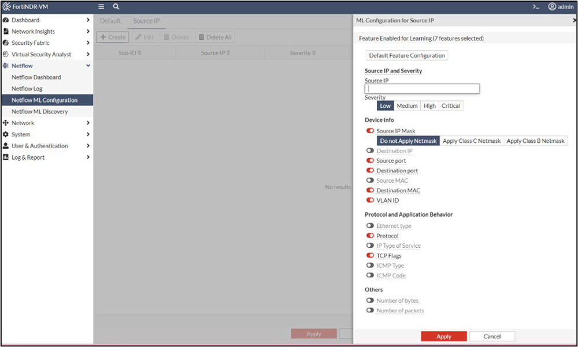Viewport: 578px width, 347px height.
Task: Collapse the Netflow section chevron
Action: pos(88,66)
